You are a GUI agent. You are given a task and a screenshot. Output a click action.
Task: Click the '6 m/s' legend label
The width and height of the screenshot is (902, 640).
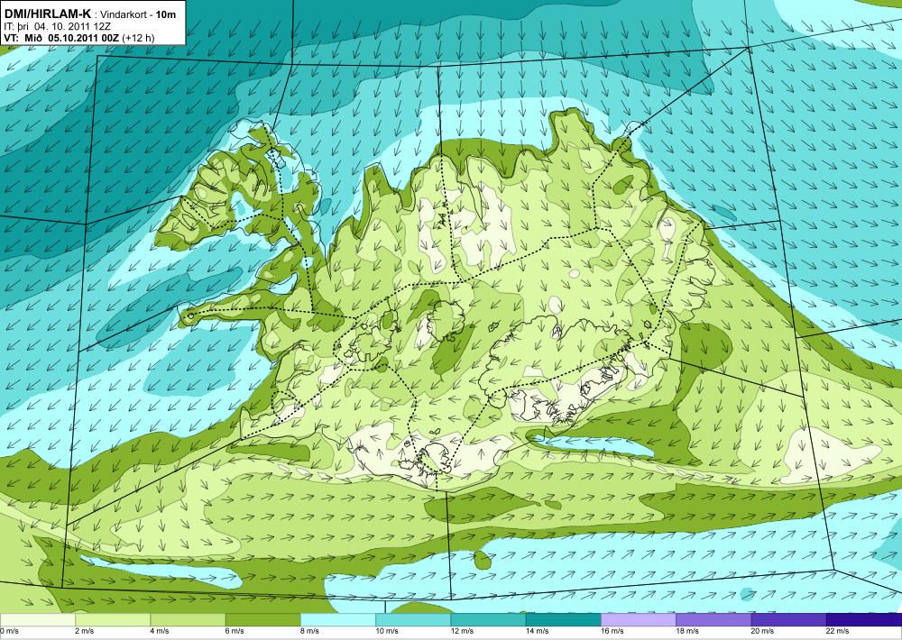[235, 631]
